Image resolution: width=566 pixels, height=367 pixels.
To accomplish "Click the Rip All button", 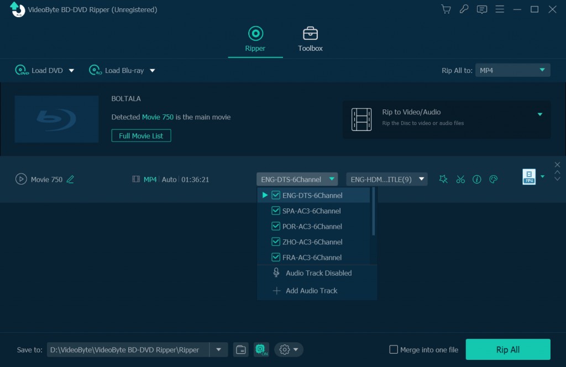I will point(507,349).
